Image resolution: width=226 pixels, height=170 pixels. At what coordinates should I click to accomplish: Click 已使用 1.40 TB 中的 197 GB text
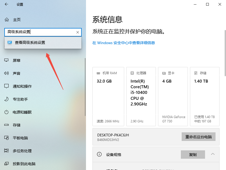(x=205, y=119)
